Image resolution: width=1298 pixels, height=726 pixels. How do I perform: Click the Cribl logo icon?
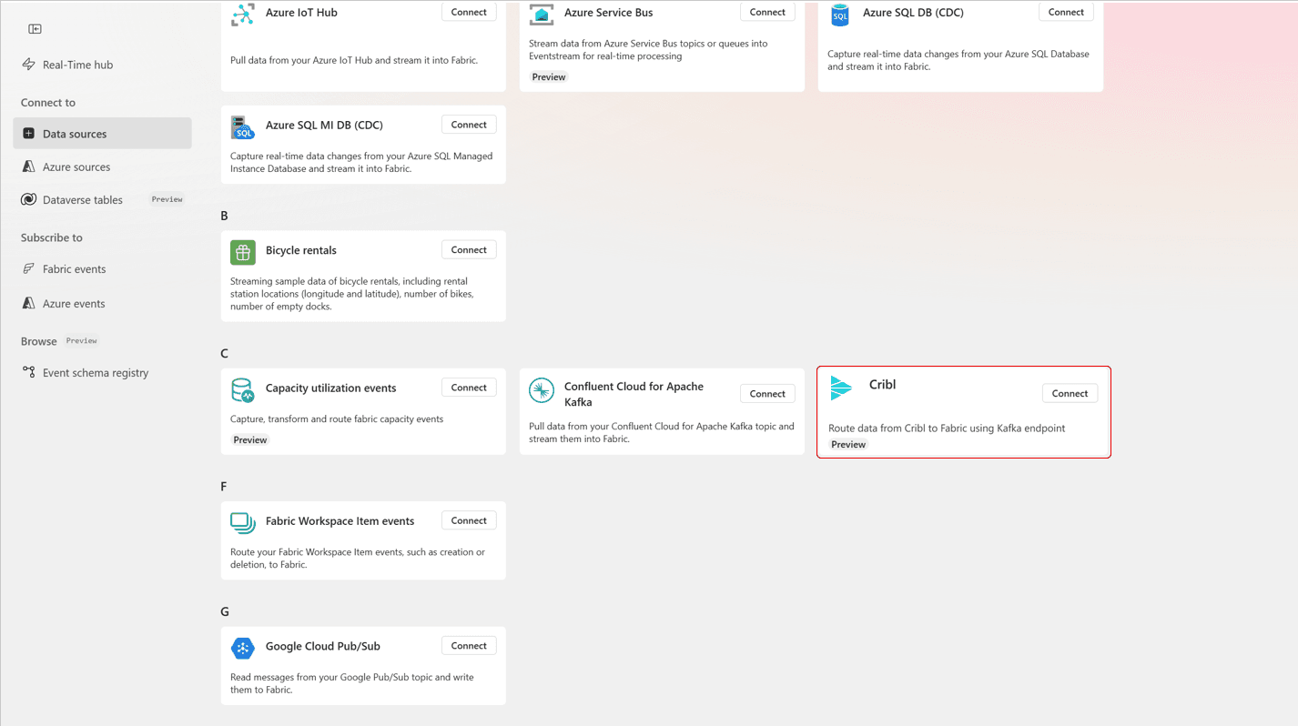click(x=841, y=388)
